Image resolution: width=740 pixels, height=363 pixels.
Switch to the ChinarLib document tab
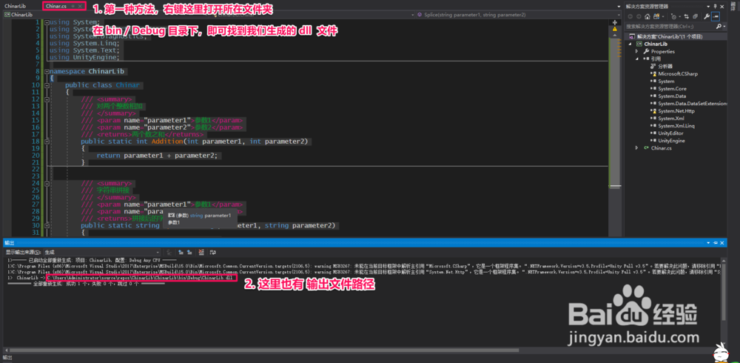click(15, 7)
